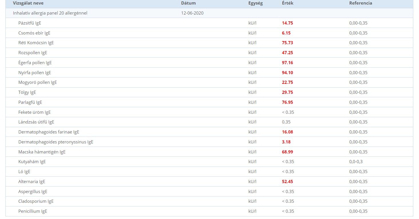Image resolution: width=419 pixels, height=219 pixels.
Task: Click the 'Dátum' column header
Action: (x=188, y=3)
